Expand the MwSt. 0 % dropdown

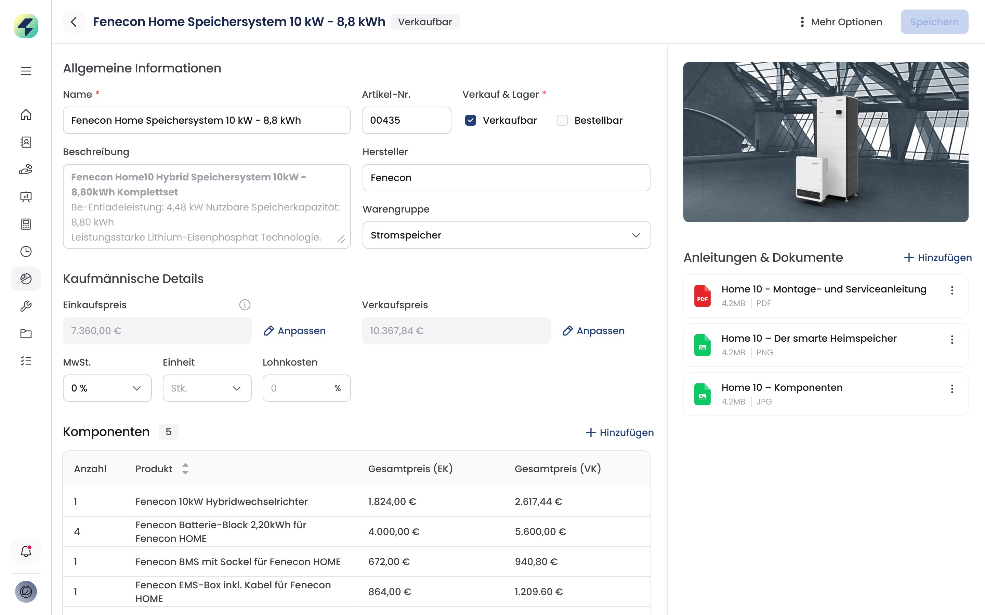click(x=107, y=388)
